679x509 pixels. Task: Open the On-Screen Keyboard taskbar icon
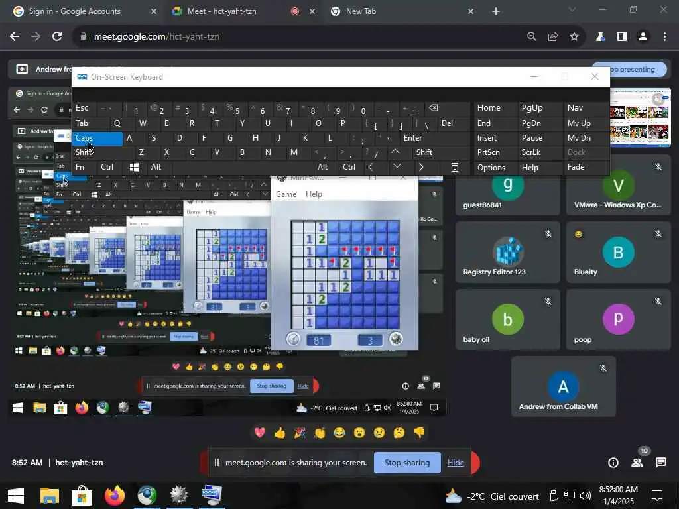point(212,496)
